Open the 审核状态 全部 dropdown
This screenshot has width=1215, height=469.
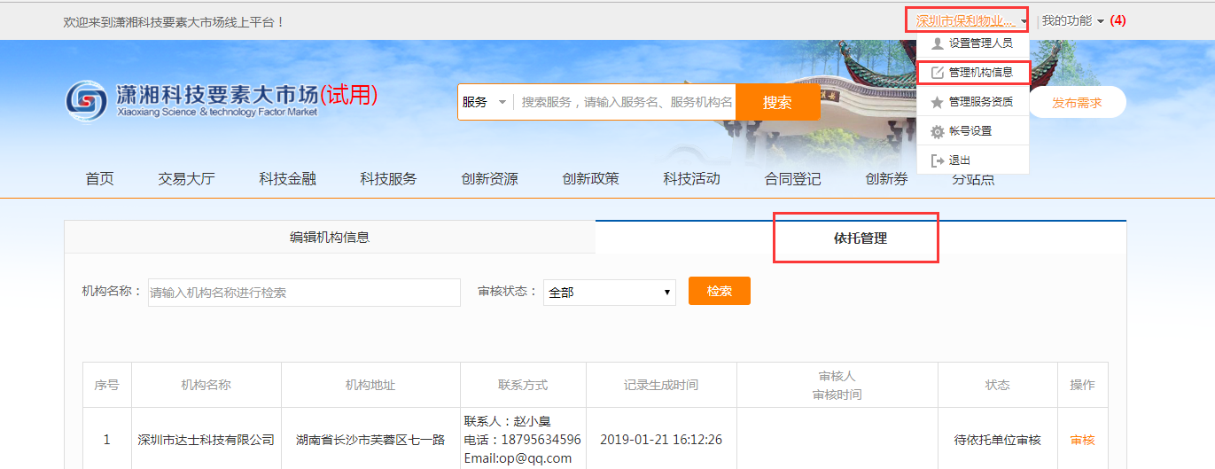click(610, 293)
